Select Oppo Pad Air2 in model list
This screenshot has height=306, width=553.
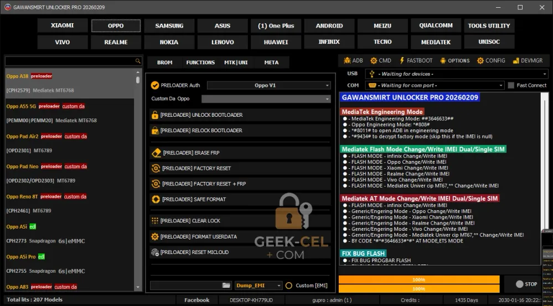[x=70, y=143]
